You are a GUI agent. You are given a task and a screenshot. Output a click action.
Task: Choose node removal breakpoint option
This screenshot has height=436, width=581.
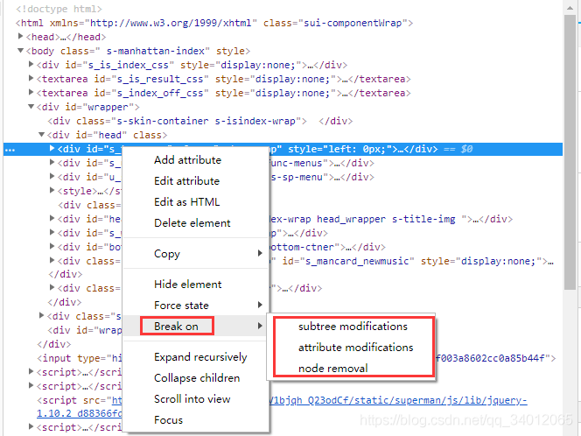(332, 369)
